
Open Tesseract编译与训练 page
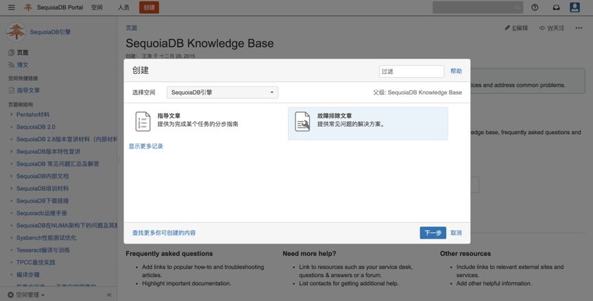pos(43,250)
